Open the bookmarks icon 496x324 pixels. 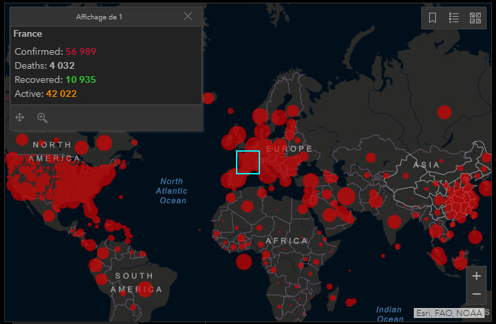(x=432, y=17)
